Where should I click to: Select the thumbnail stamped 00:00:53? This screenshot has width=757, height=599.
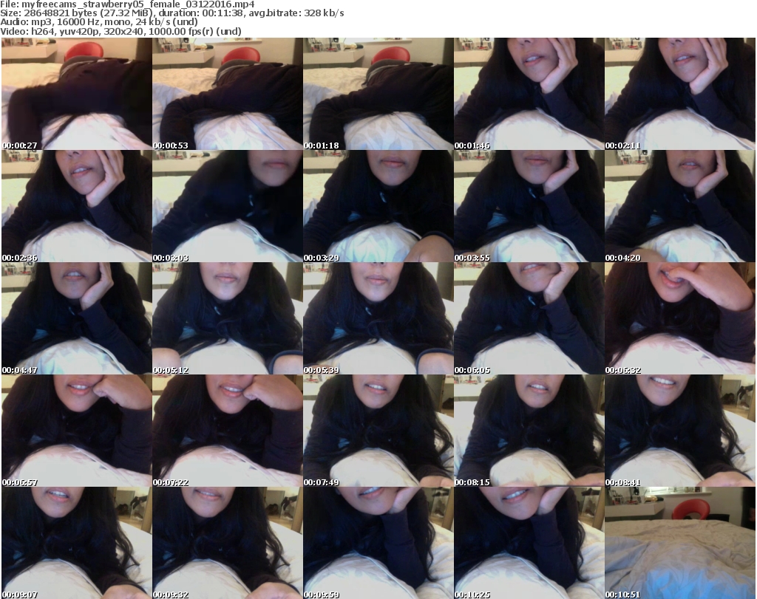click(x=228, y=94)
